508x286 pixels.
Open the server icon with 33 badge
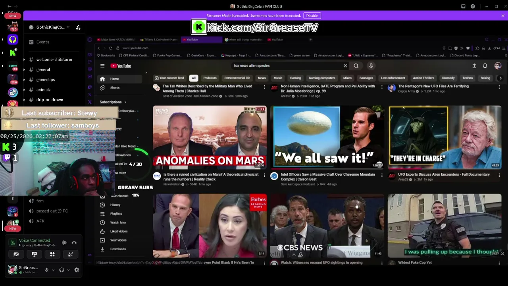(x=13, y=66)
